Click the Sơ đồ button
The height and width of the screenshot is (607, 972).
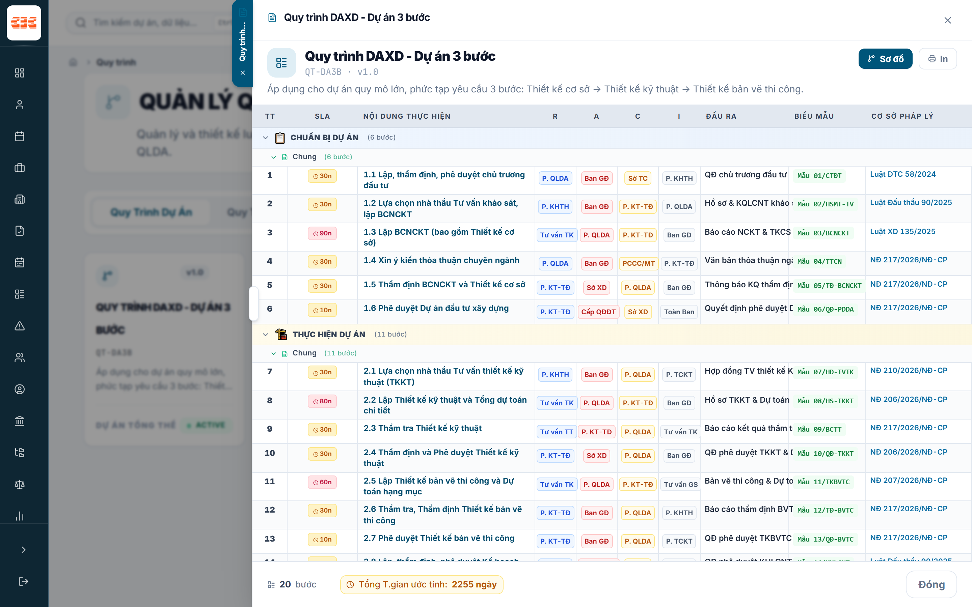pyautogui.click(x=885, y=59)
